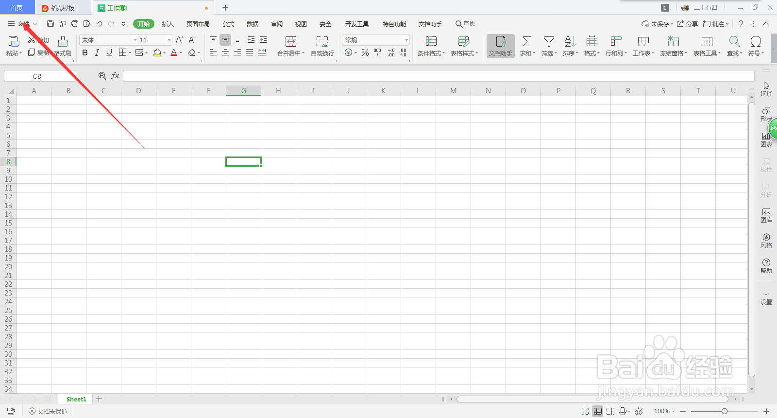
Task: Click the Freeze Panes icon
Action: 673,41
